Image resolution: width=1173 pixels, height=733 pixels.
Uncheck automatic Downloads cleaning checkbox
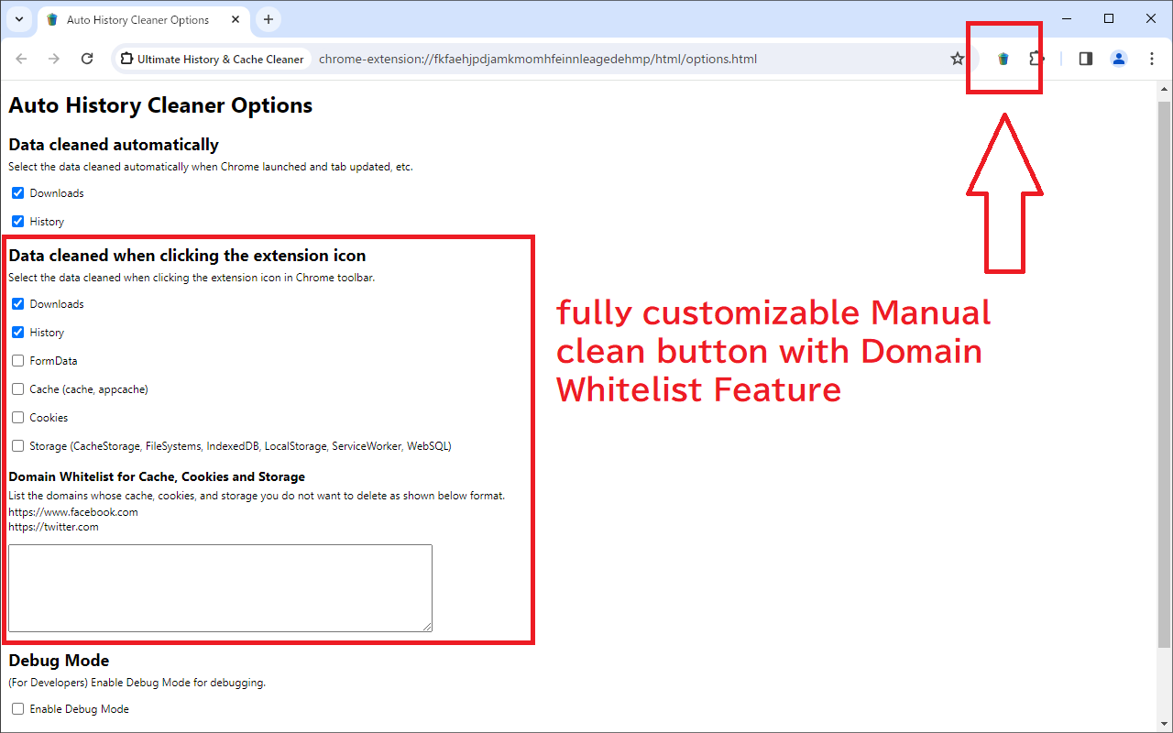pyautogui.click(x=18, y=193)
